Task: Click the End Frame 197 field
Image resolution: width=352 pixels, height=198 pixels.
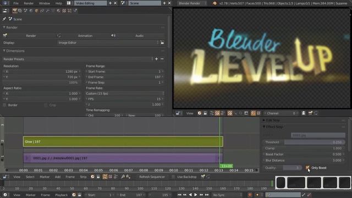Action: [125, 77]
